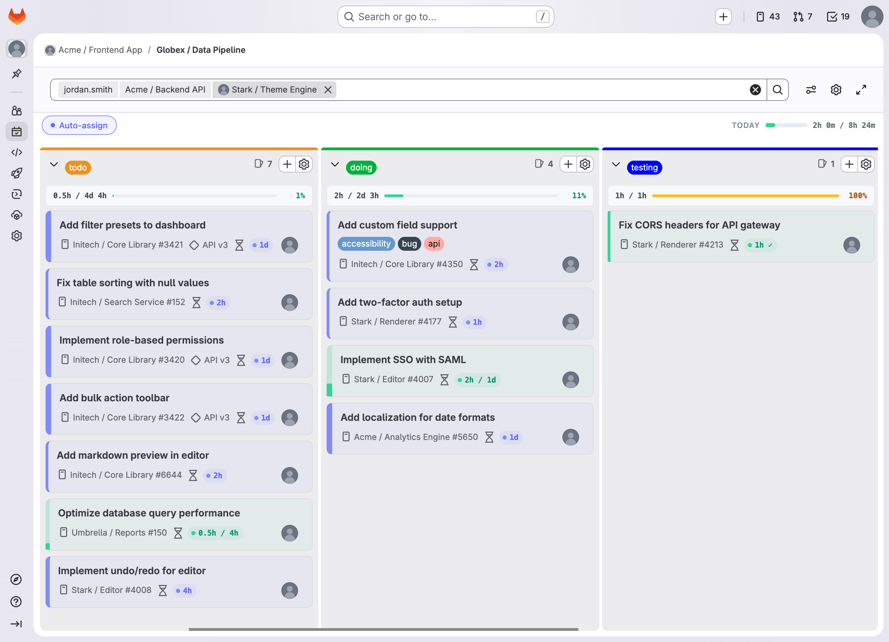The width and height of the screenshot is (889, 642).
Task: Select the Code icon in the left sidebar
Action: click(x=16, y=152)
